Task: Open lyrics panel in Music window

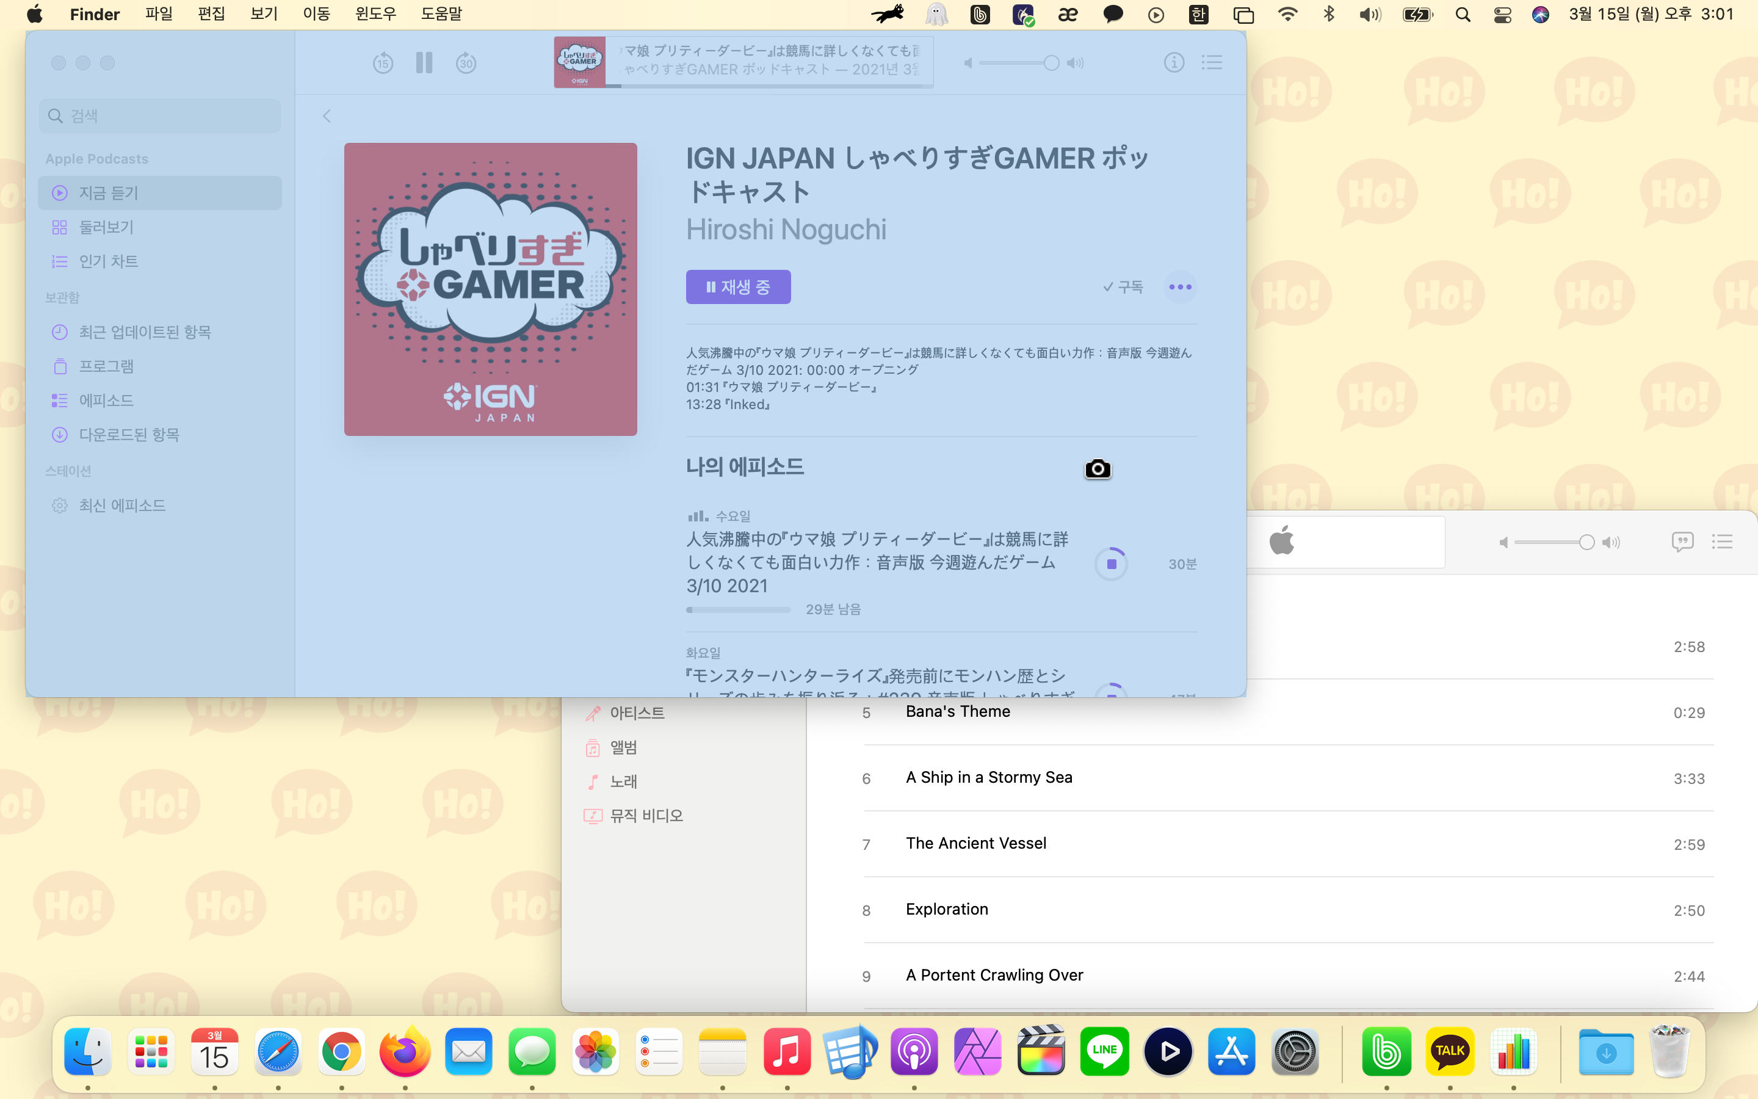Action: 1682,542
